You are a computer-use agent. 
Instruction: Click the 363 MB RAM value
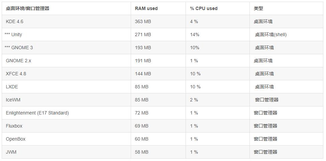pos(143,21)
